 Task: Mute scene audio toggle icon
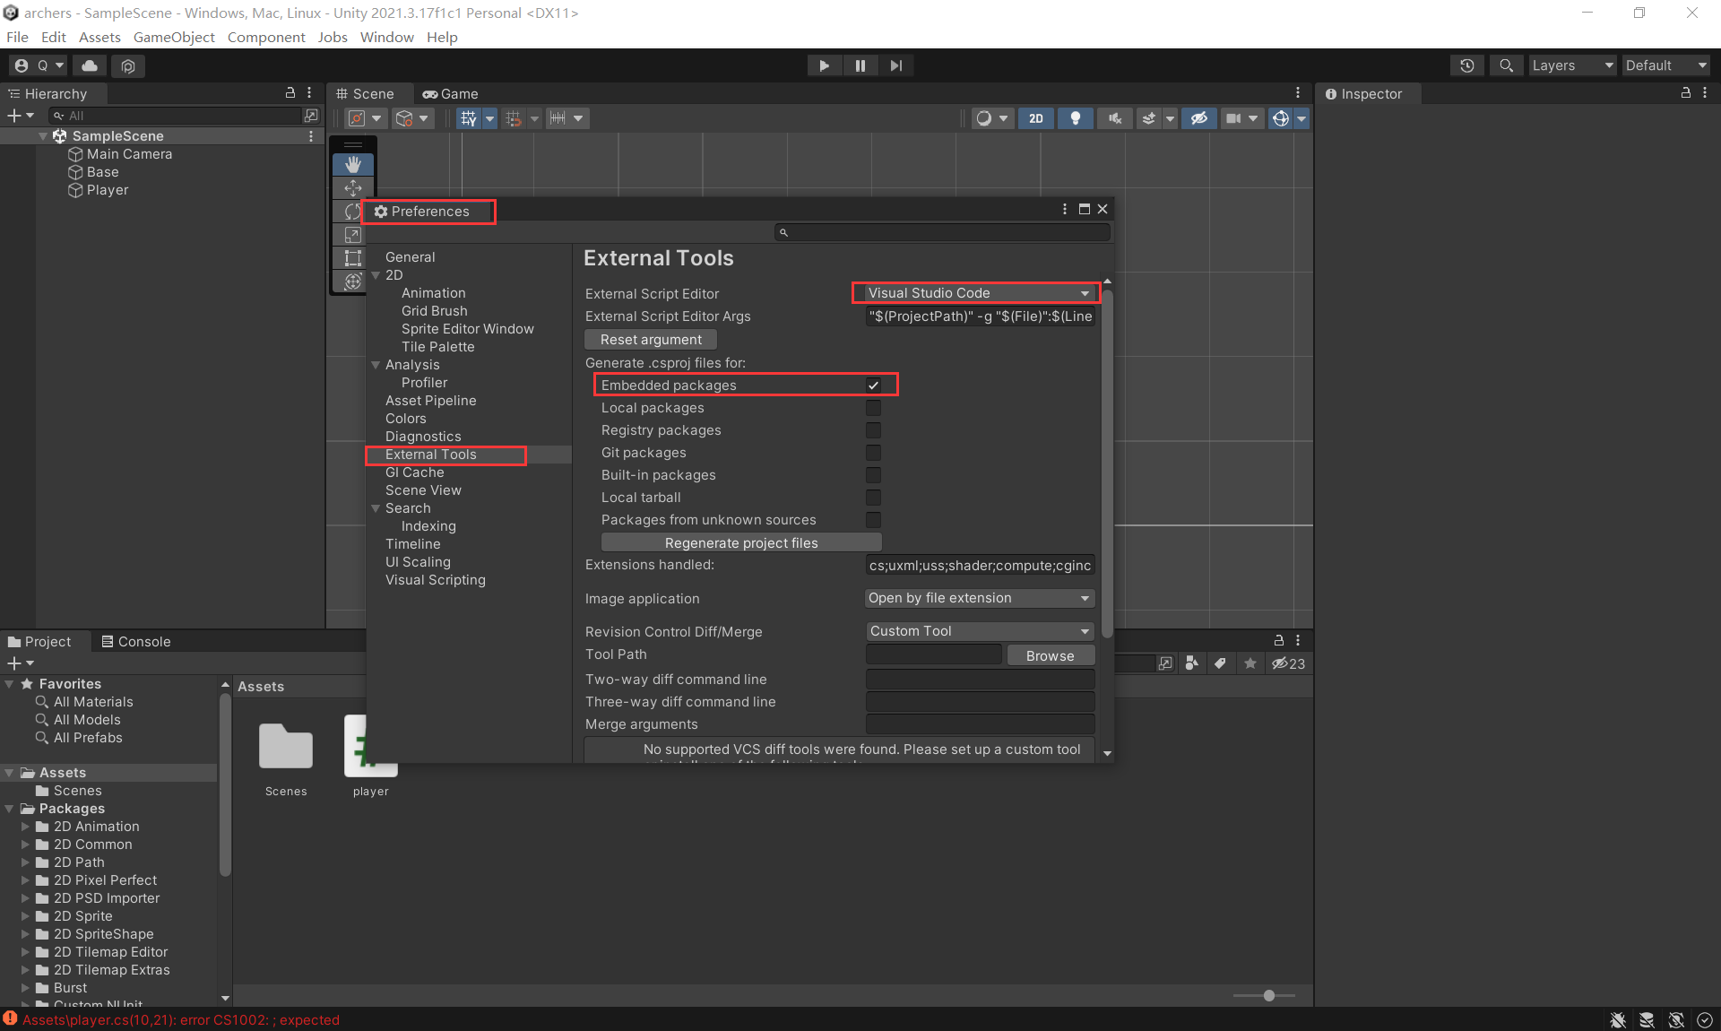coord(1114,118)
